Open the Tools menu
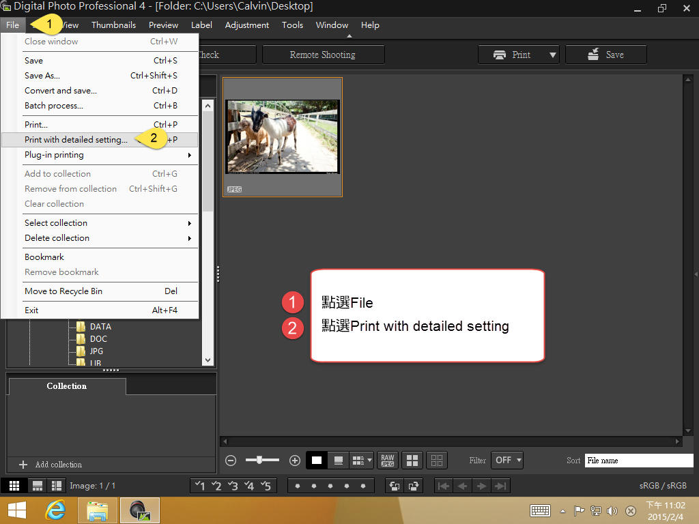699x524 pixels. coord(292,25)
